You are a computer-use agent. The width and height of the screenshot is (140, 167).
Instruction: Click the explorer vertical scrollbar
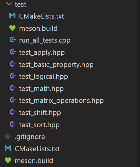click(x=138, y=83)
